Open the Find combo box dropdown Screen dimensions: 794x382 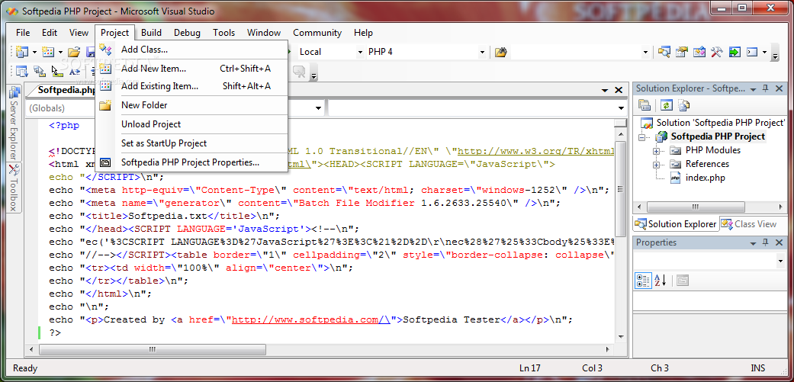pyautogui.click(x=645, y=52)
